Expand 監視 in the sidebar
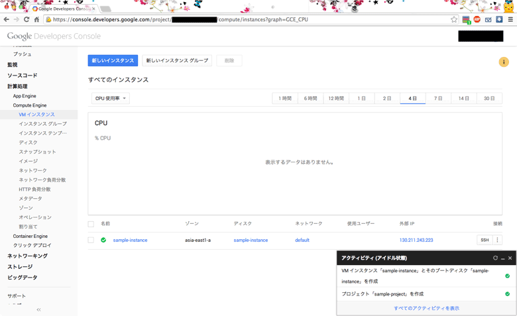The height and width of the screenshot is (316, 517). tap(13, 64)
